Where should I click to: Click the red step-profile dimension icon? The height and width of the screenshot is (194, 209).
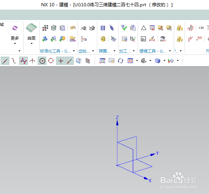191,28
